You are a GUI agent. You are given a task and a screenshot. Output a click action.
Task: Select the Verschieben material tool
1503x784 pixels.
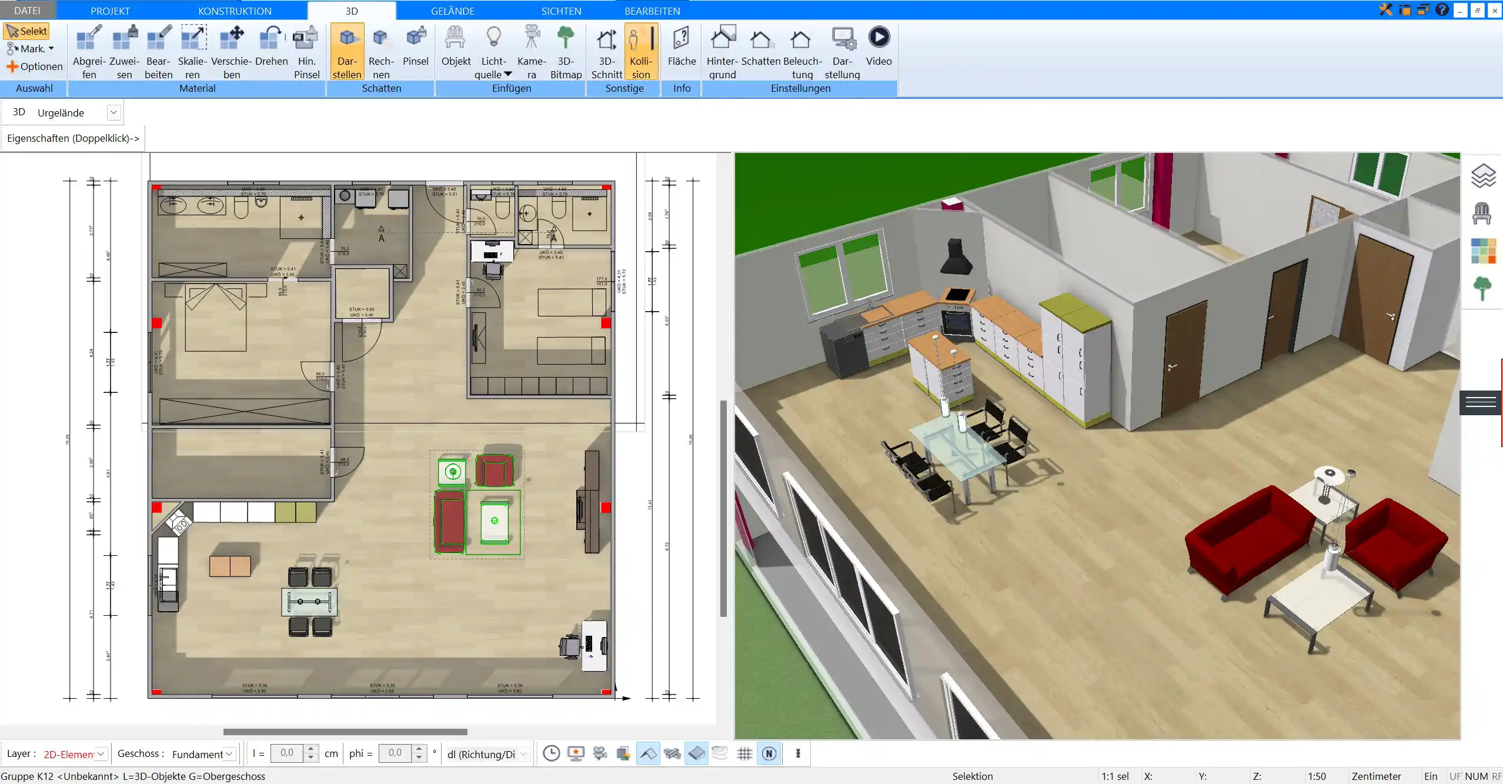tap(232, 52)
